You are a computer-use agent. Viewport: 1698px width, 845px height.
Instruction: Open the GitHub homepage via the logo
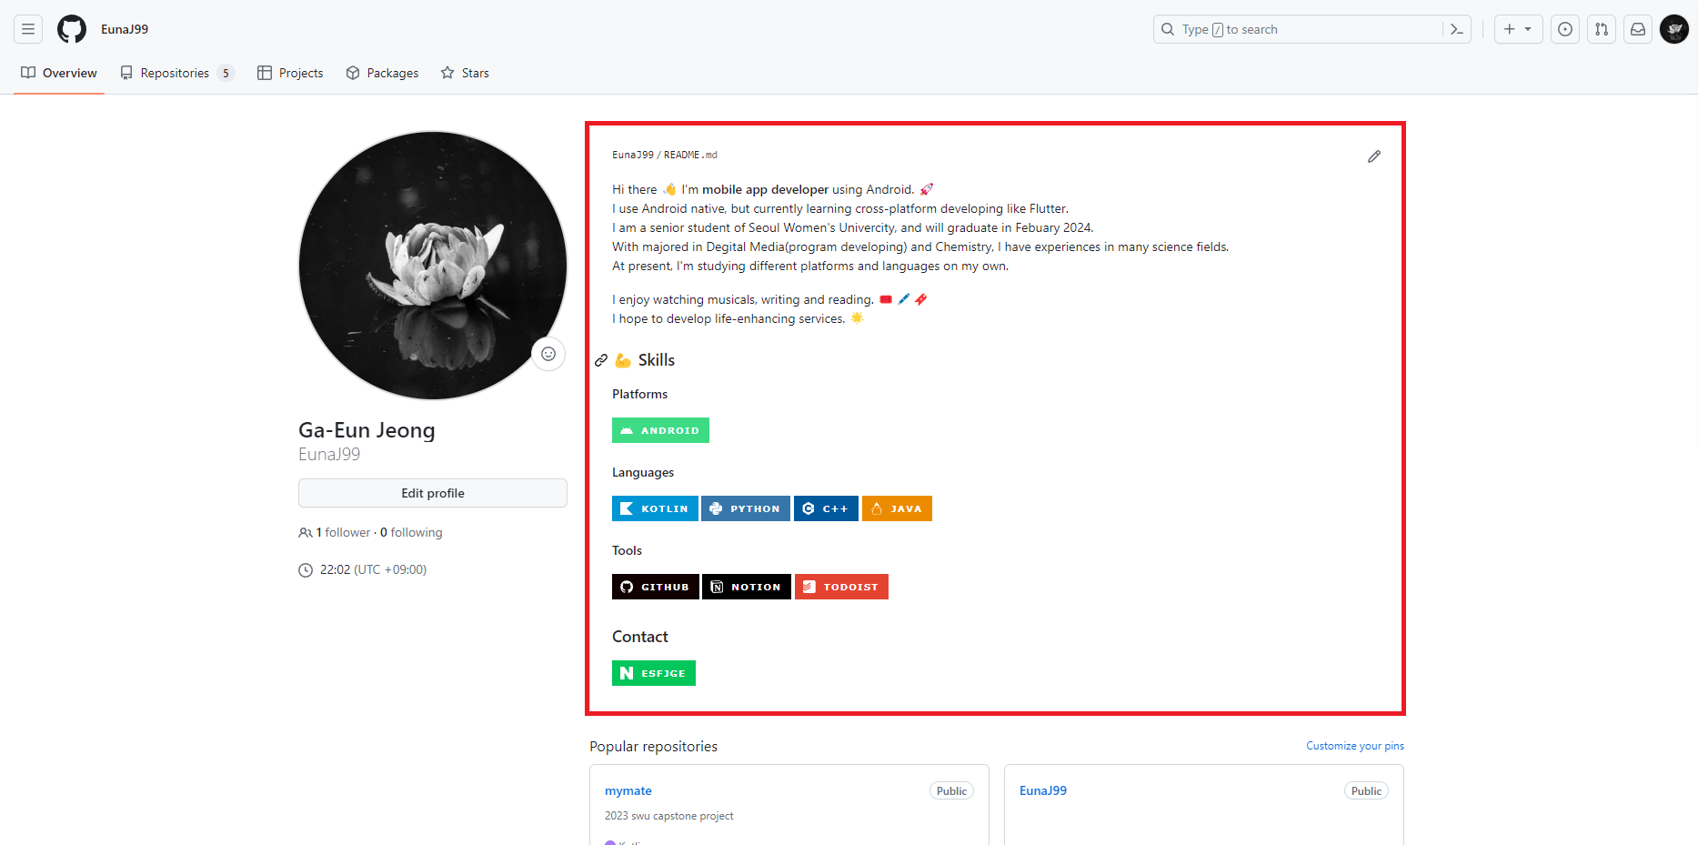point(71,28)
